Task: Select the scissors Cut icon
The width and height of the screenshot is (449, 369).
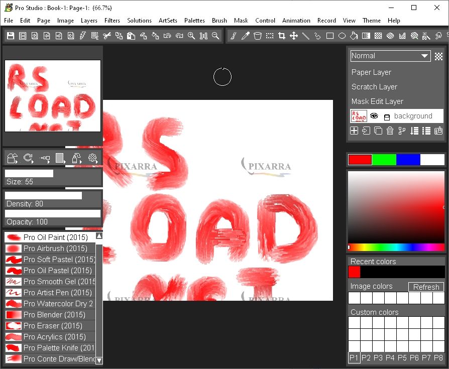Action: coord(107,36)
